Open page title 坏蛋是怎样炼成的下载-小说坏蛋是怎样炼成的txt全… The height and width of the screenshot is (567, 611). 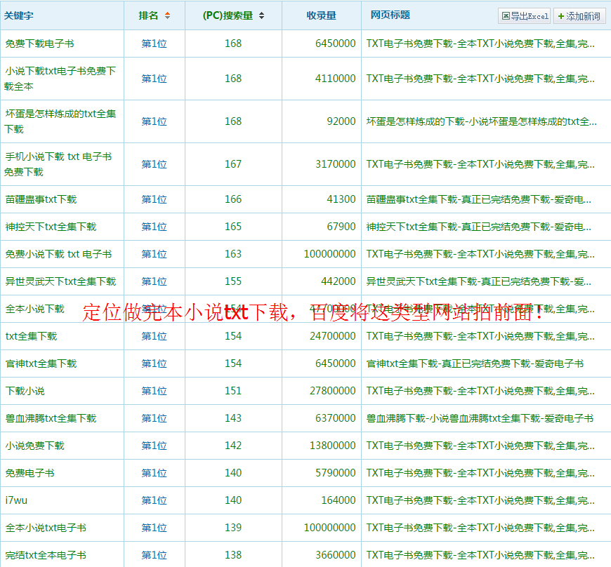[481, 121]
